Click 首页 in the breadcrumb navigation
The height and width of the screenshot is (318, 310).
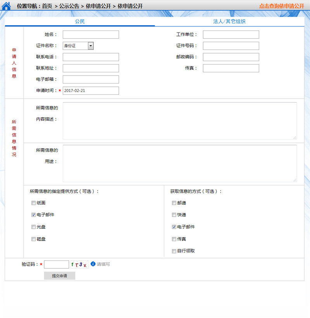point(47,6)
